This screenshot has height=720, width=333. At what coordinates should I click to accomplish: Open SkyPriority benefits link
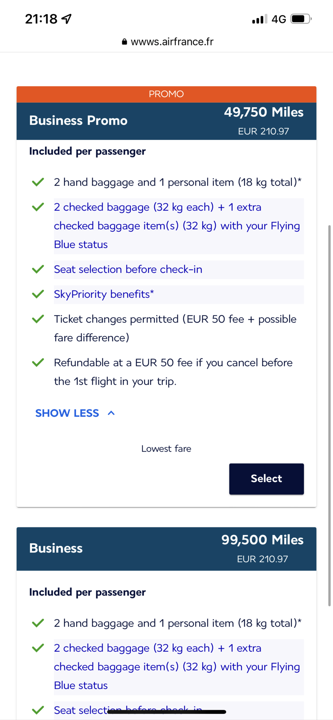[x=104, y=294]
